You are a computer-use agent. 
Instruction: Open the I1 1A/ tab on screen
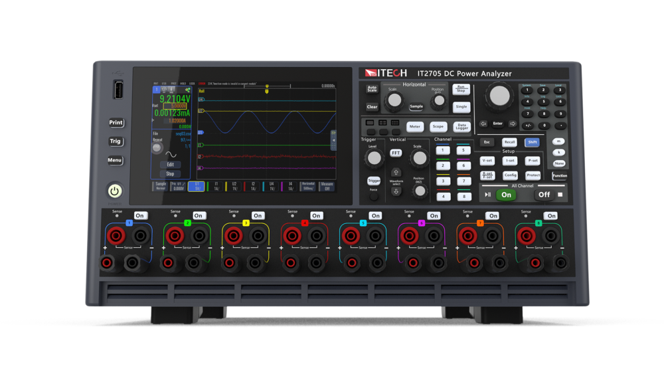click(216, 187)
